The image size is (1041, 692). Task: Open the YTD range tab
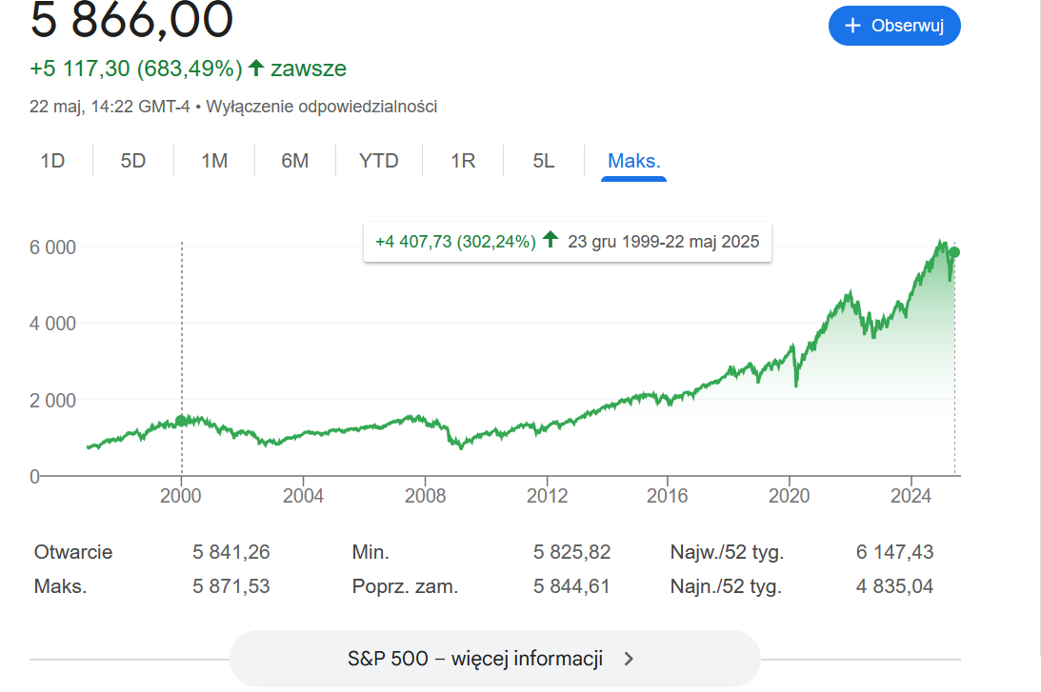tap(378, 161)
